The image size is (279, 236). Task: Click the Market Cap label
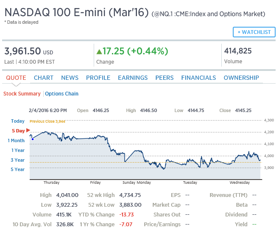[x=166, y=205]
